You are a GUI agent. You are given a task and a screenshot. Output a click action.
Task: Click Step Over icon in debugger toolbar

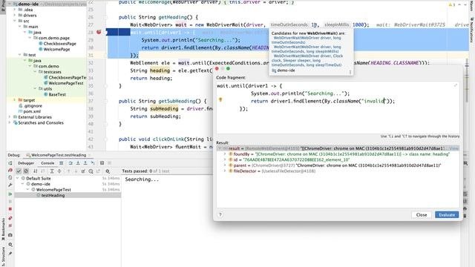tap(71, 163)
